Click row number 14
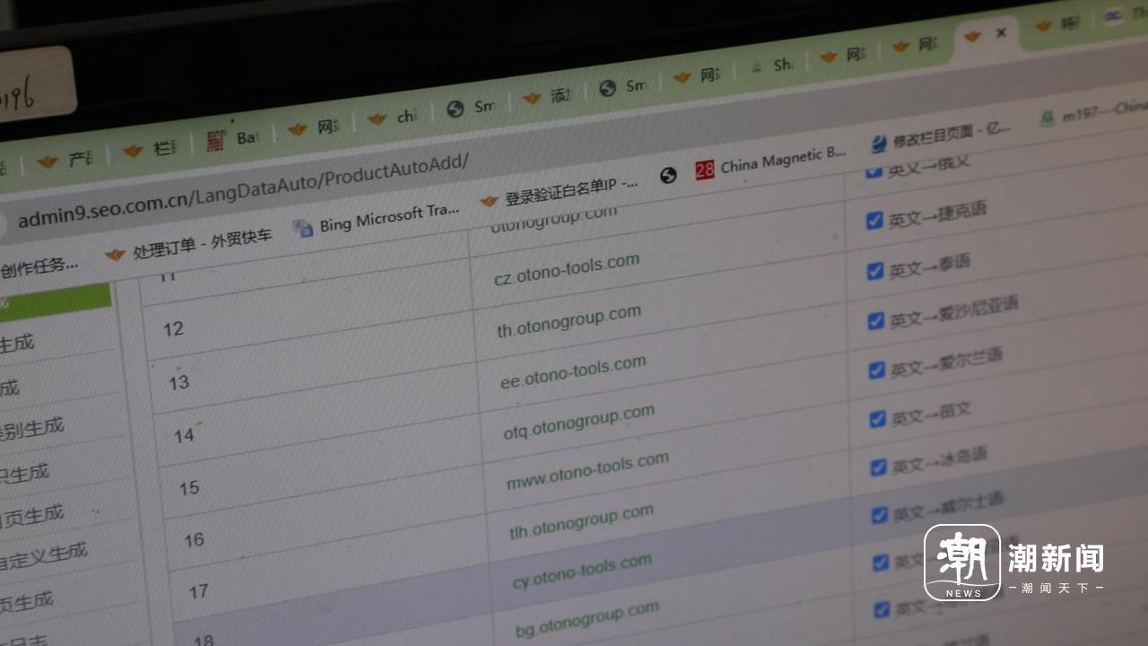Image resolution: width=1148 pixels, height=646 pixels. click(184, 436)
